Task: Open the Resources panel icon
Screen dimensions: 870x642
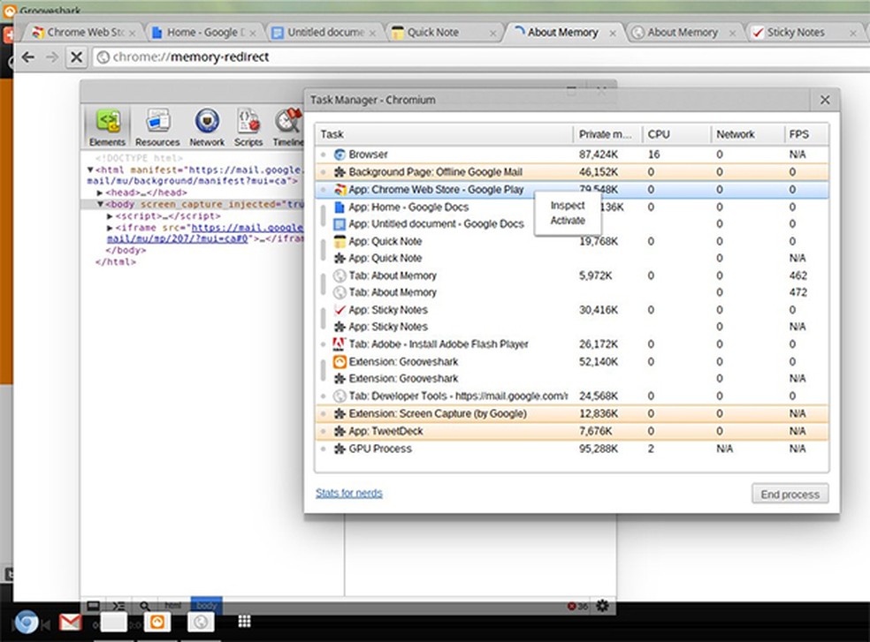Action: click(158, 126)
